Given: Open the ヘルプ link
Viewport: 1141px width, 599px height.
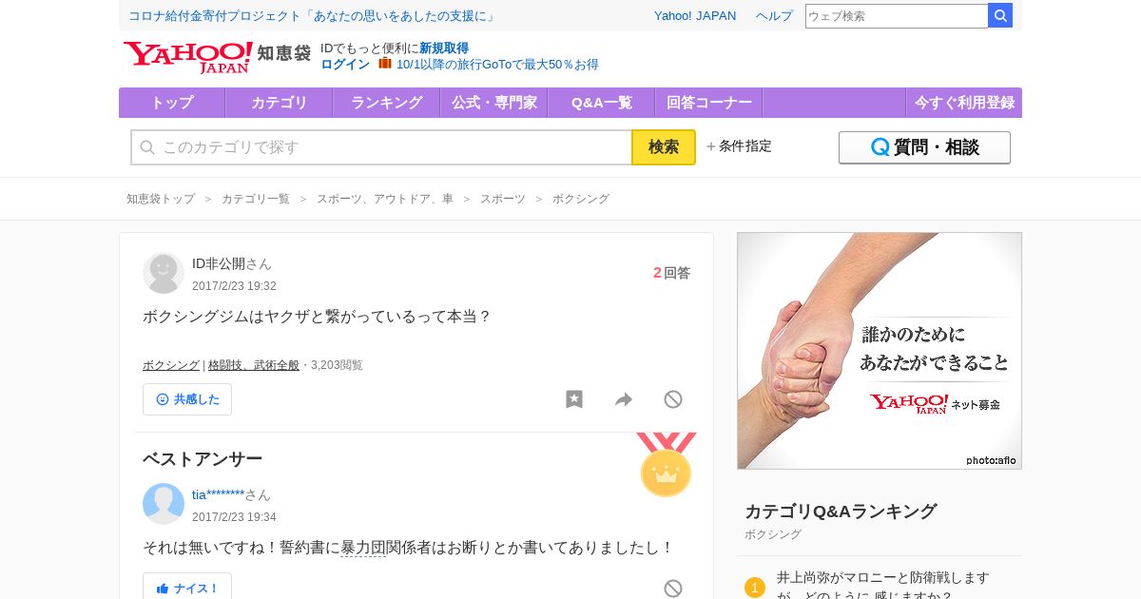Looking at the screenshot, I should 774,16.
